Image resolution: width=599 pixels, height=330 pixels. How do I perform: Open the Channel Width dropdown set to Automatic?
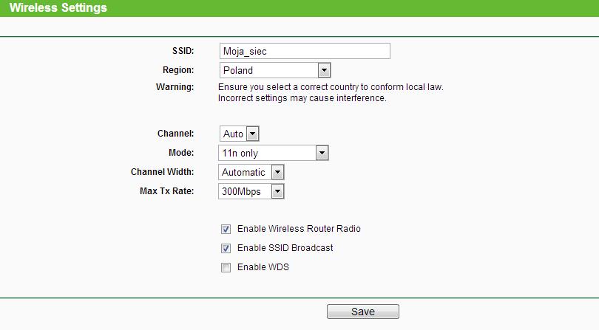pos(251,173)
